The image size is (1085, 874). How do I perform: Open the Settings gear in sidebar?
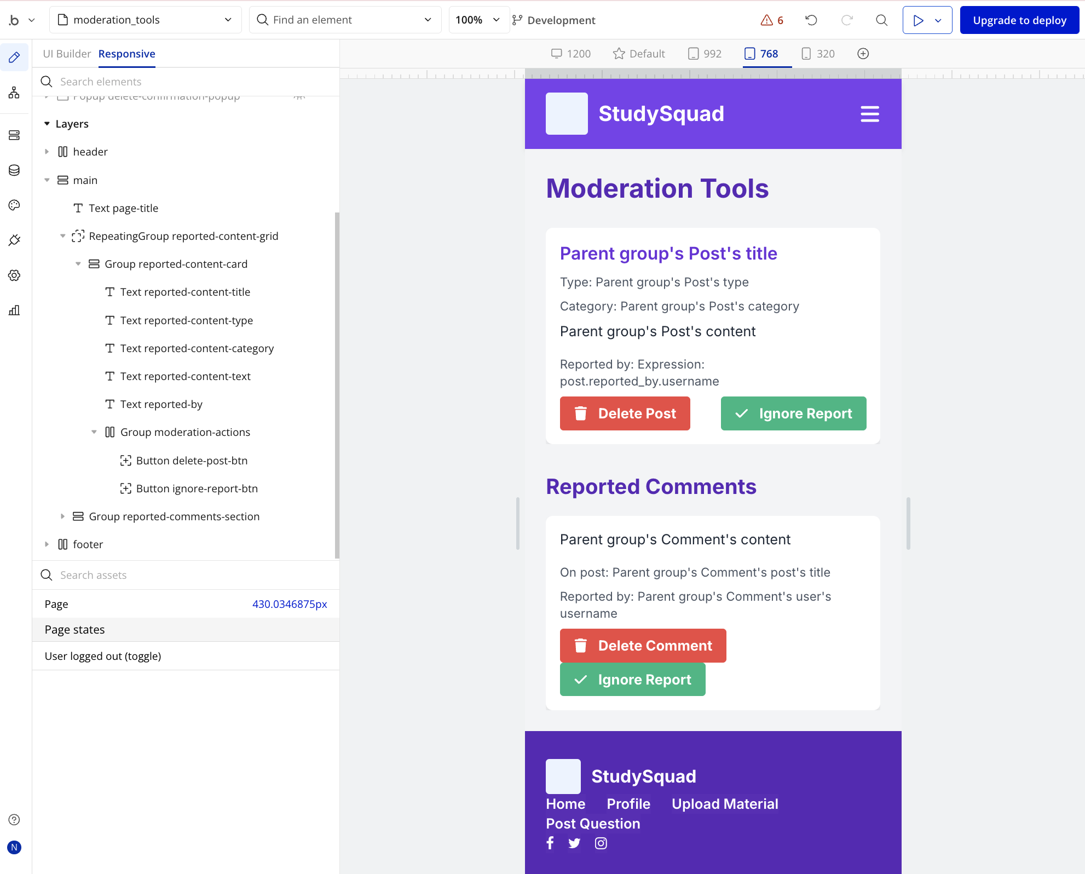pos(14,275)
